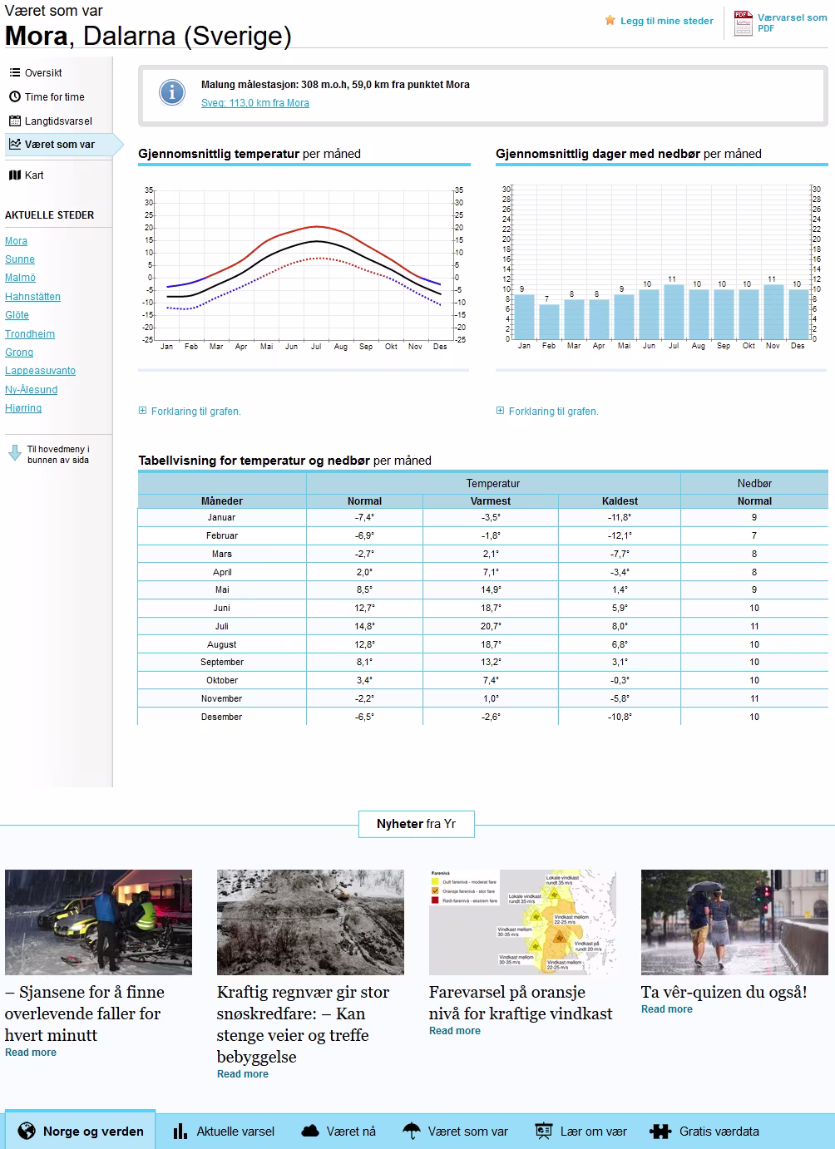Click the puzzle piece Gratis værdata icon
This screenshot has height=1149, width=835.
point(660,1131)
